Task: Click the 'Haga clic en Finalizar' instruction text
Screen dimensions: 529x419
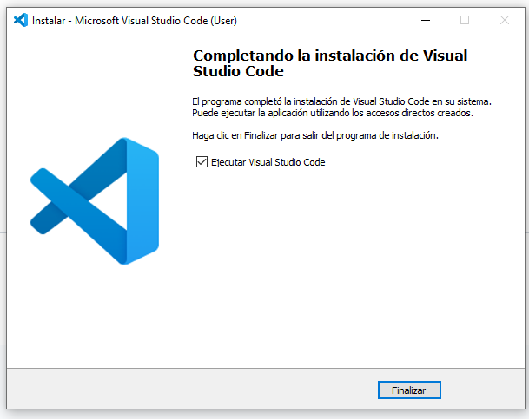Action: [315, 136]
